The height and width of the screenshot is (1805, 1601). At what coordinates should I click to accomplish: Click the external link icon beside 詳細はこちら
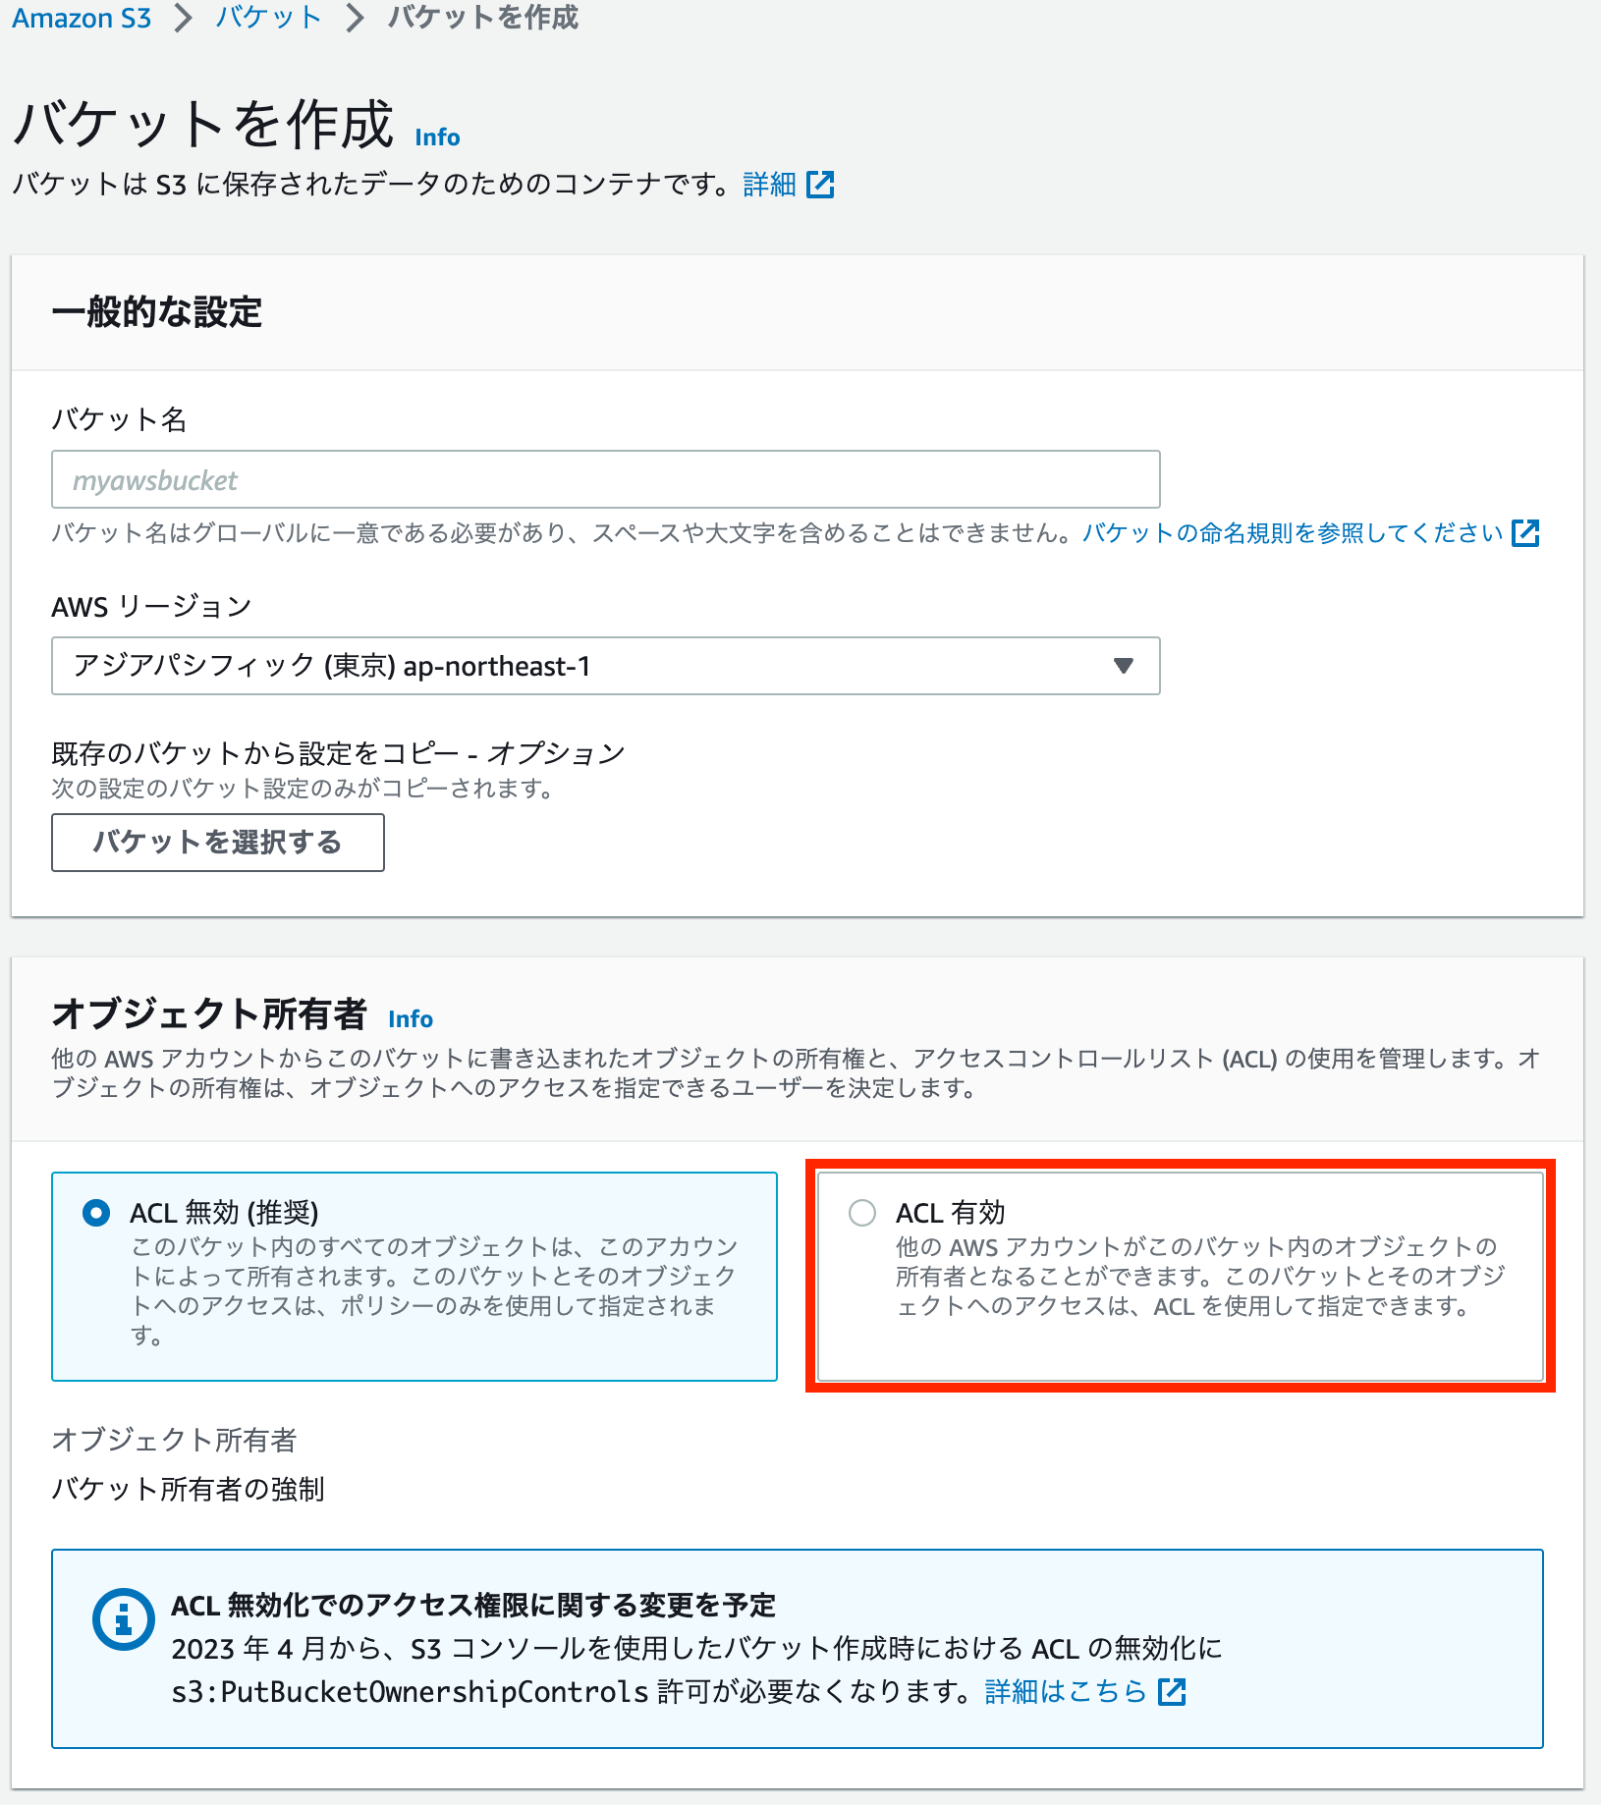[x=1173, y=1692]
